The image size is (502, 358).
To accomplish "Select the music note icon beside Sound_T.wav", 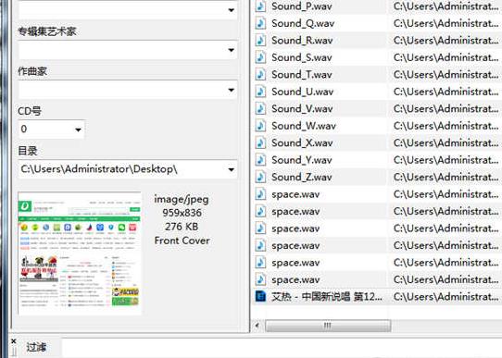I will click(x=260, y=75).
